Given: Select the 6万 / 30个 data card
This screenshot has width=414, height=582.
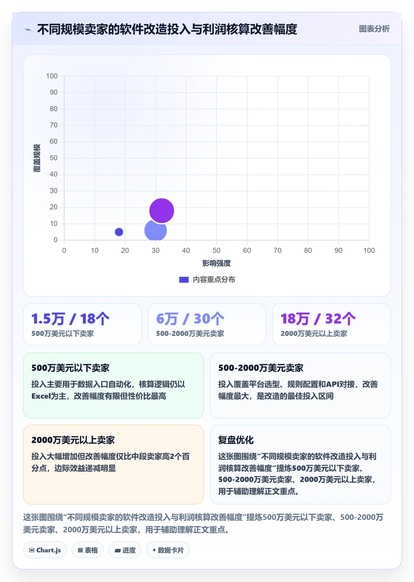Looking at the screenshot, I should 207,324.
